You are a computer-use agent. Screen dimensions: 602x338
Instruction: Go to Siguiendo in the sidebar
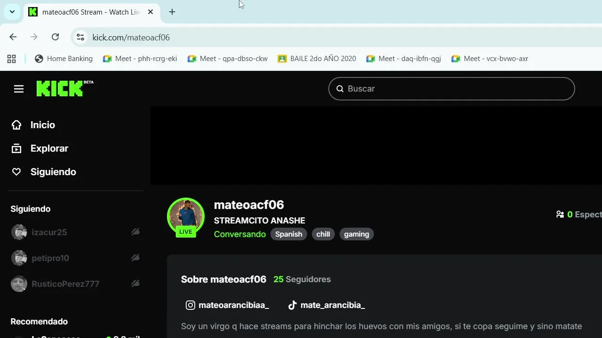[53, 172]
